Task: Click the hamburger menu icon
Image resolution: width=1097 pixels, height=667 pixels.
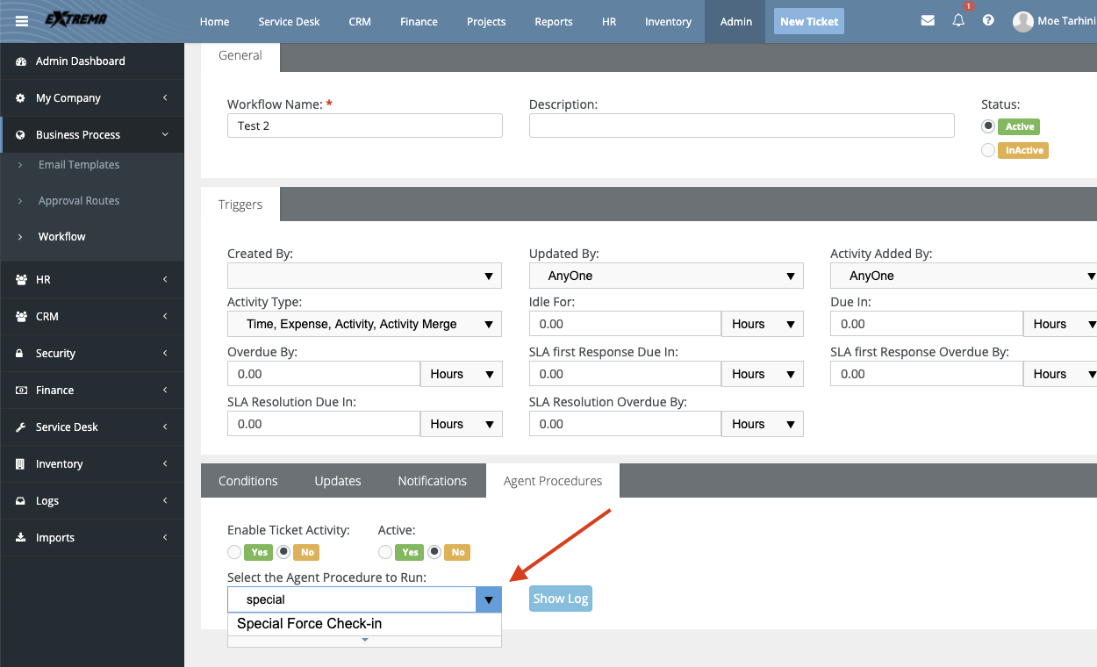Action: pos(21,21)
